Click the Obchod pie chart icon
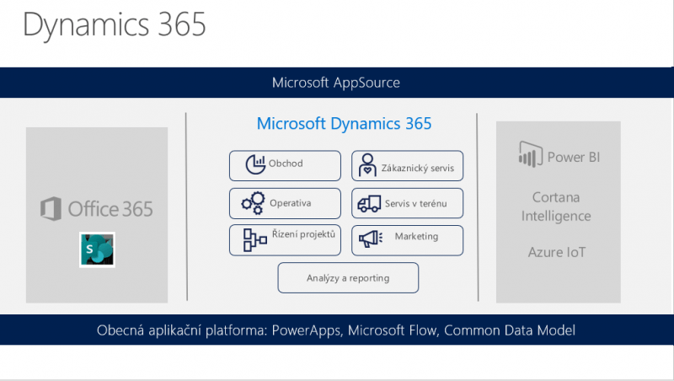 [x=255, y=164]
